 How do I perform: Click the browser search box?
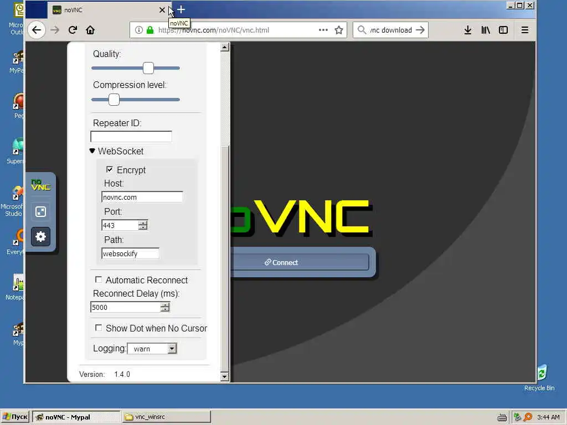[x=391, y=30]
